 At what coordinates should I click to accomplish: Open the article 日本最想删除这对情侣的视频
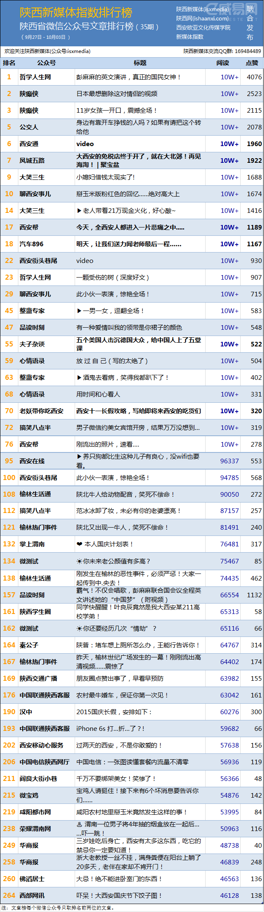click(x=117, y=94)
